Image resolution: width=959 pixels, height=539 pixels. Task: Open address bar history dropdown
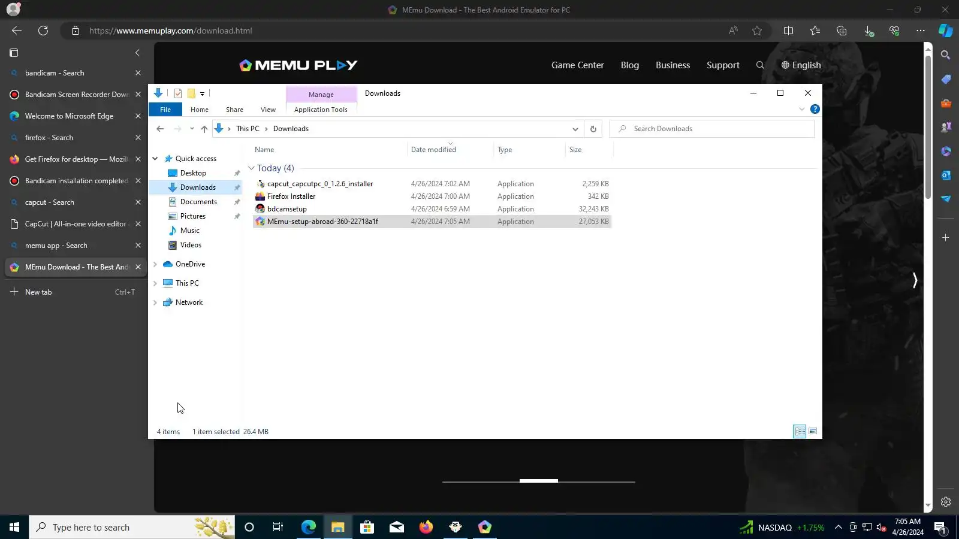575,129
